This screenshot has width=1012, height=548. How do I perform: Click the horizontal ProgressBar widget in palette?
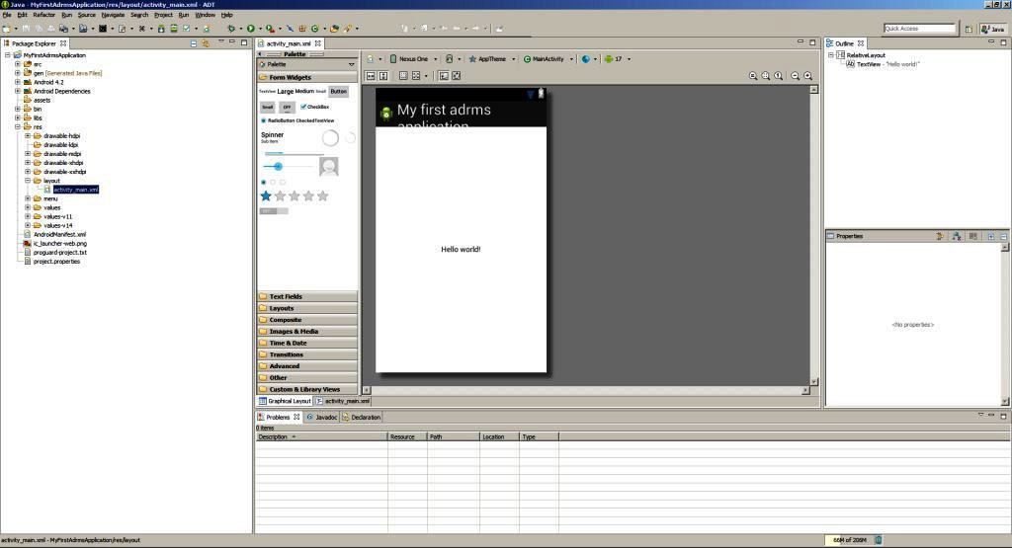(294, 153)
